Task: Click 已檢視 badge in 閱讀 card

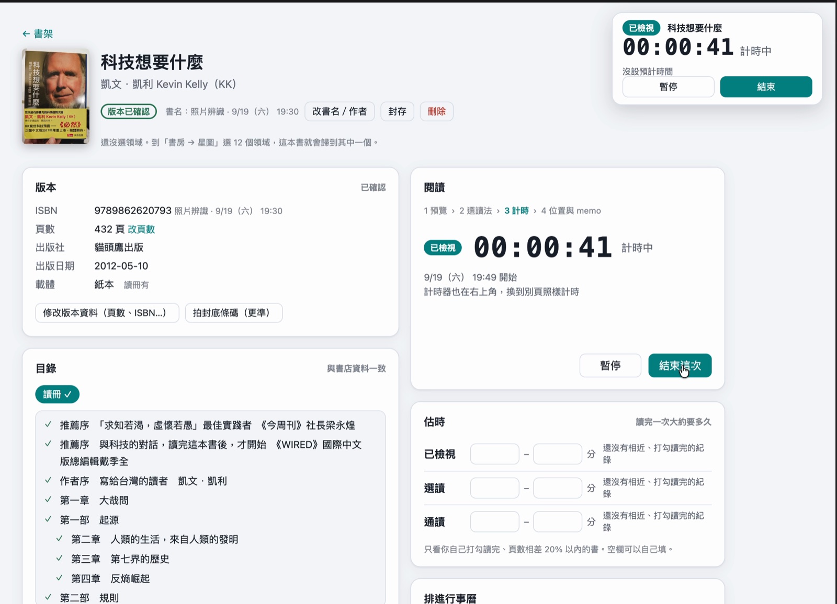Action: pos(443,248)
